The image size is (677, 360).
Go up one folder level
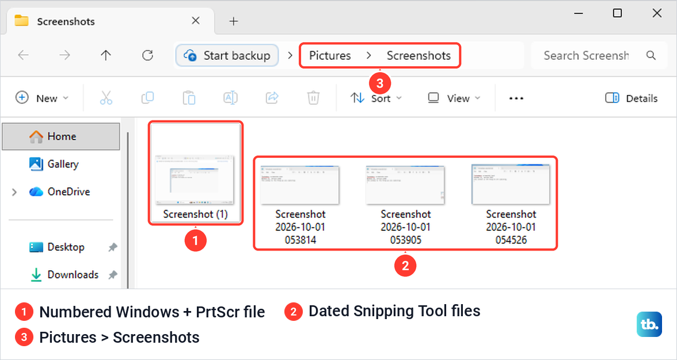coord(106,55)
